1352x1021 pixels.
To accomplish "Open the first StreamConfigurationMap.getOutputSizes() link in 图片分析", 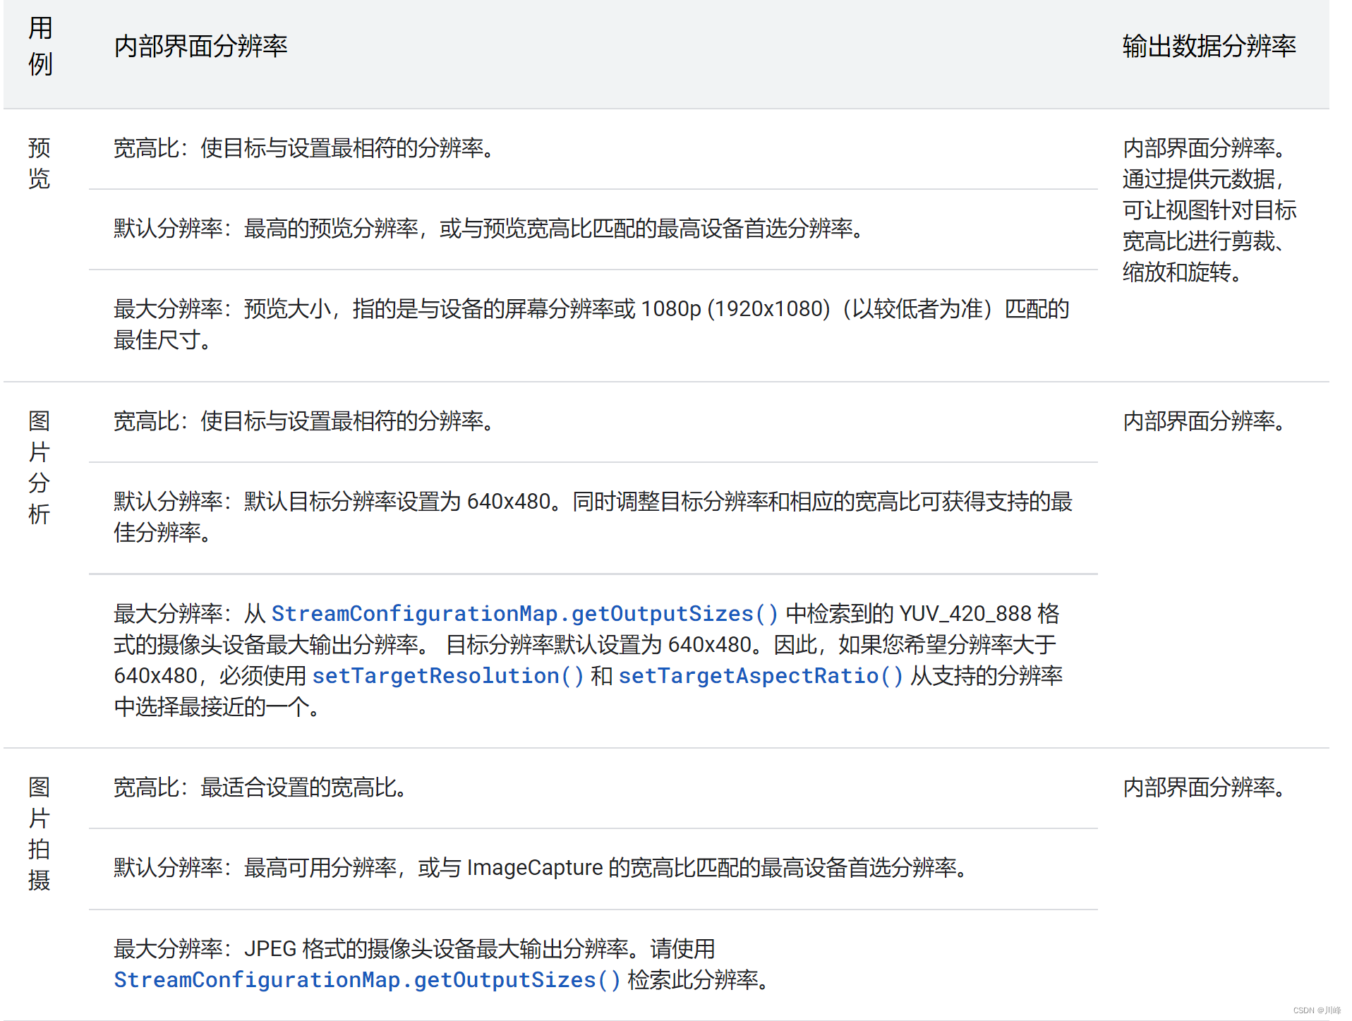I will point(525,613).
